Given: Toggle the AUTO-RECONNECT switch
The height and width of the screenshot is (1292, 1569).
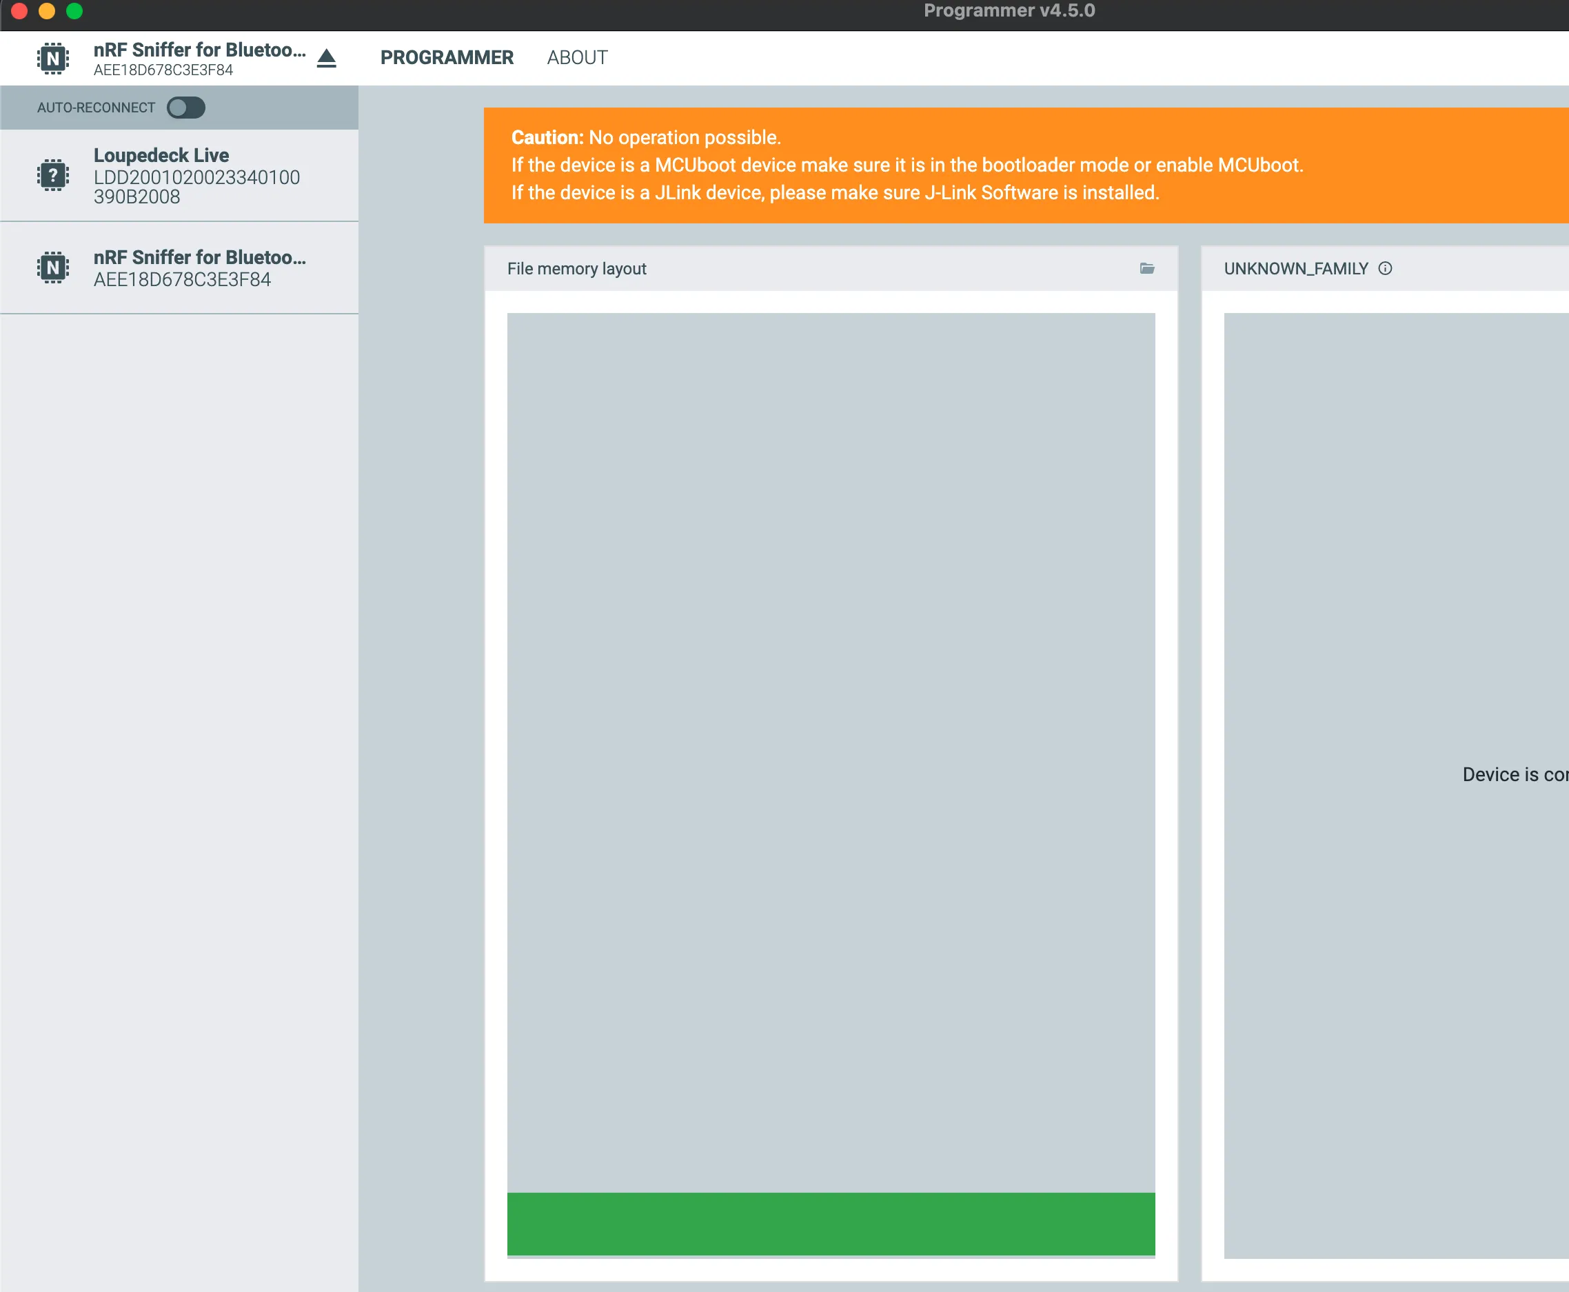Looking at the screenshot, I should tap(185, 108).
